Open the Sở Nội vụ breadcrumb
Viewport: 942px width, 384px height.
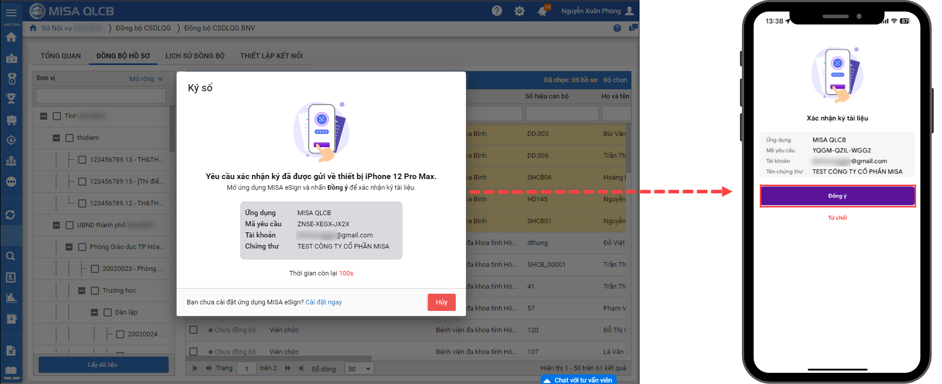click(71, 28)
